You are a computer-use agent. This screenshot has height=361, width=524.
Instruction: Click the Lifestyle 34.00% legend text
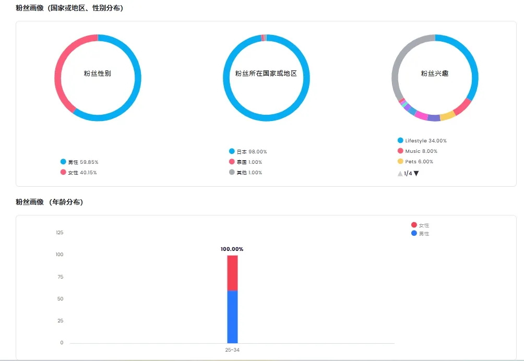(x=426, y=141)
